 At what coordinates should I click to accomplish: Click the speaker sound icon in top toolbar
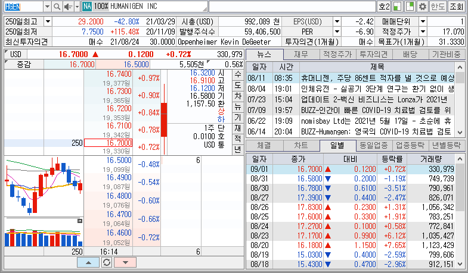click(68, 7)
